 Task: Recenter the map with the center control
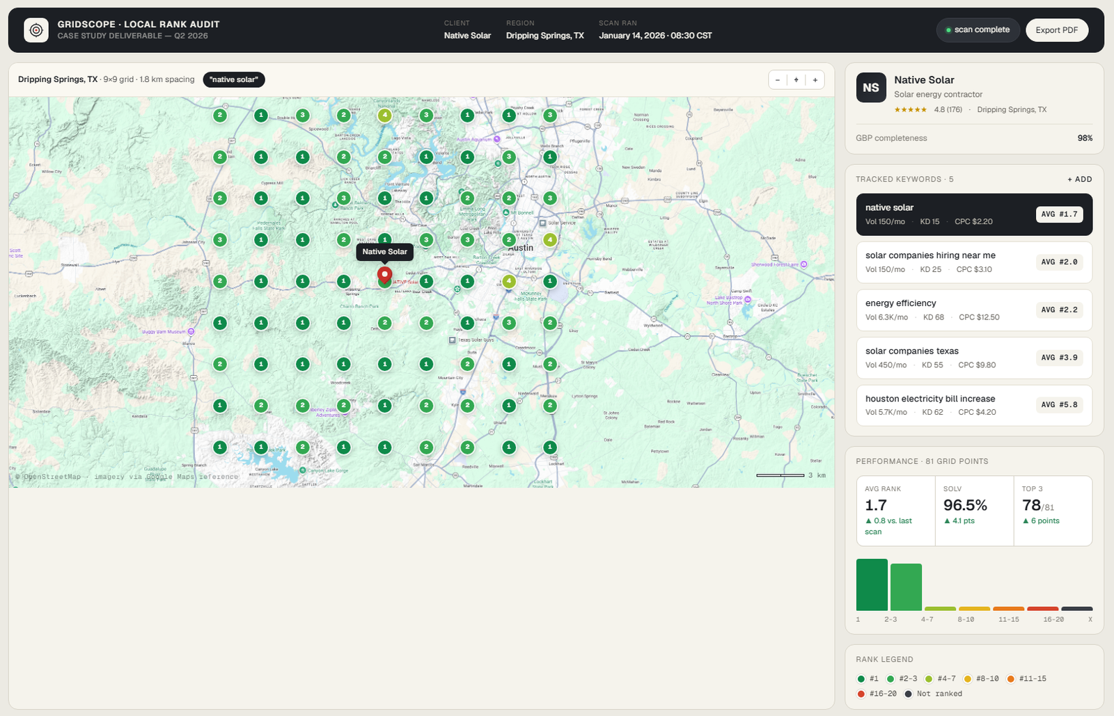[797, 80]
